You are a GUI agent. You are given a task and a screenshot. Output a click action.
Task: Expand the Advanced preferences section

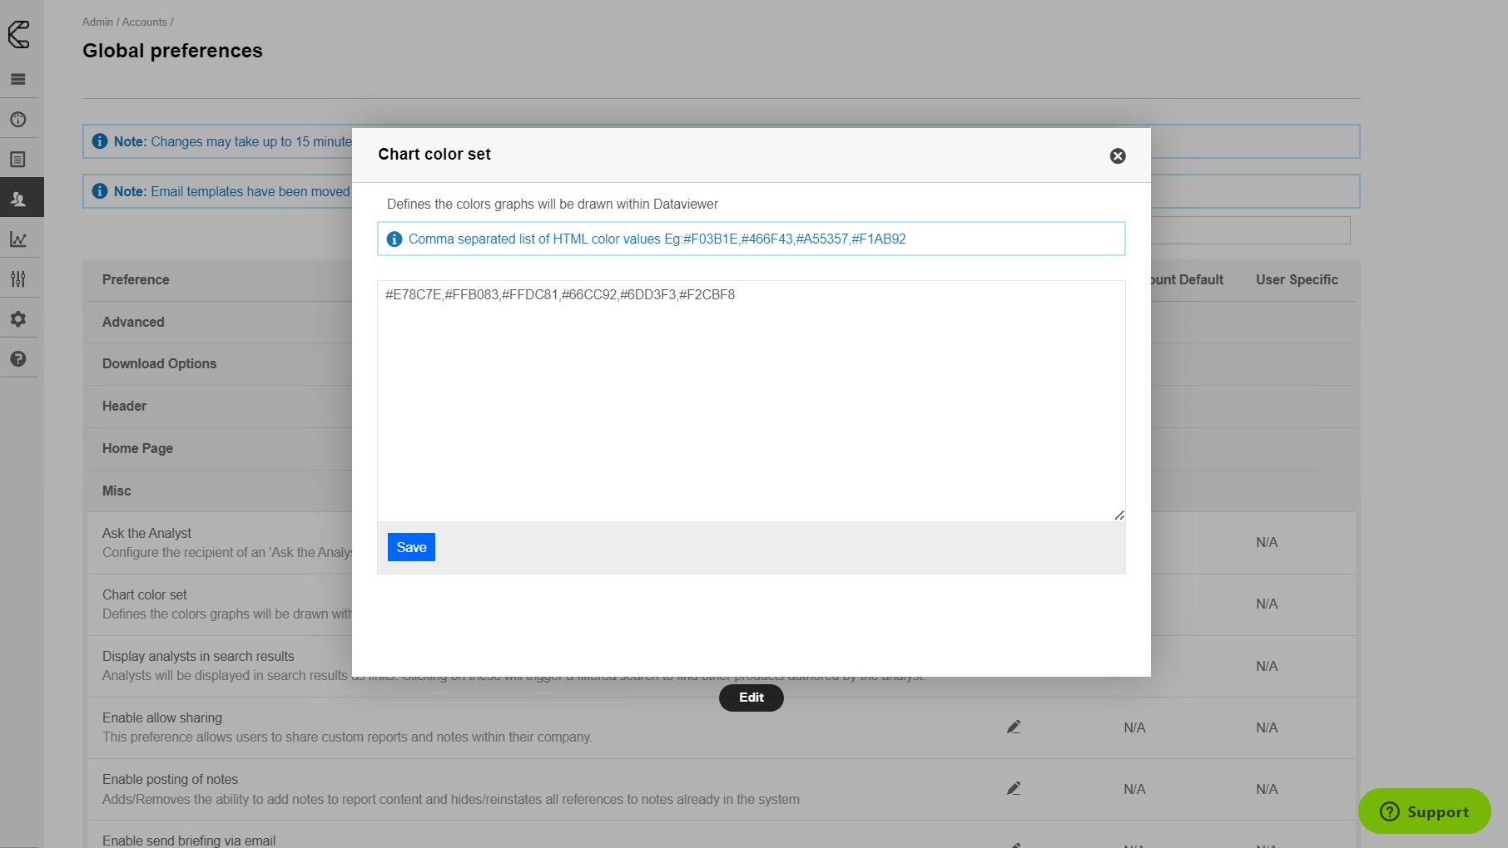[x=133, y=323]
